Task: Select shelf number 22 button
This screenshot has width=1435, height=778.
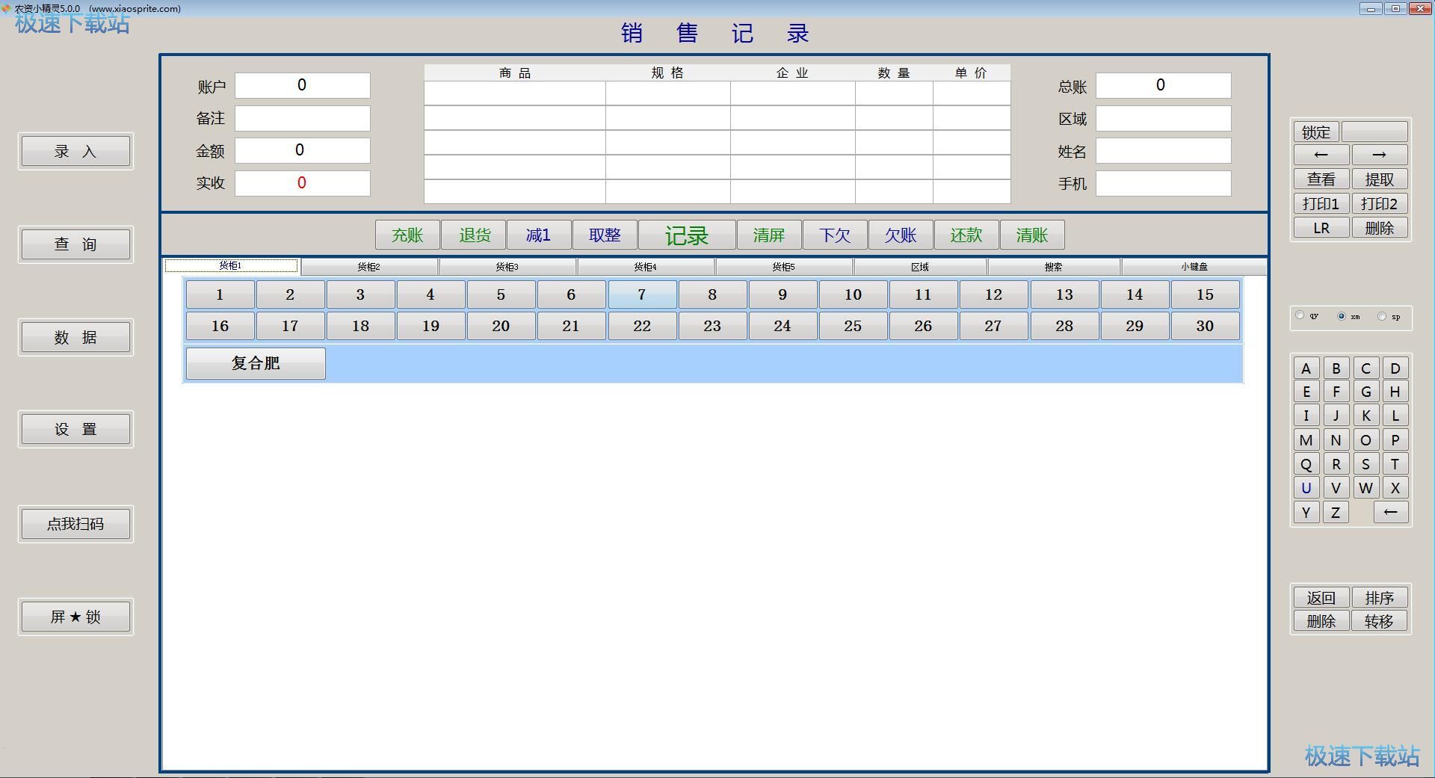Action: [x=642, y=326]
